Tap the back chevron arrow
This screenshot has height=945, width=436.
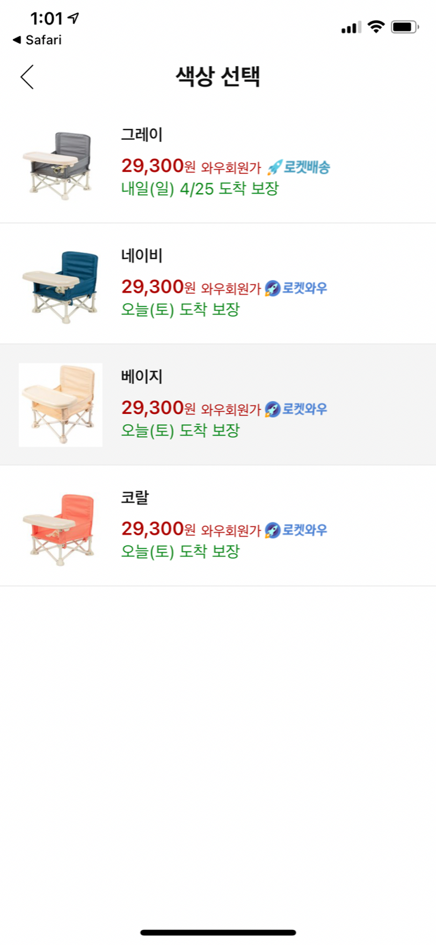27,77
